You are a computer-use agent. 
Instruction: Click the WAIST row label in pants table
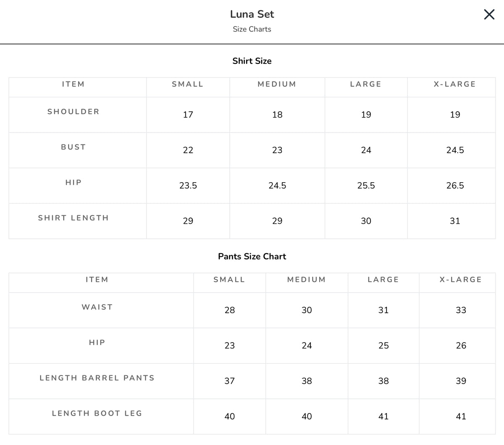point(97,307)
